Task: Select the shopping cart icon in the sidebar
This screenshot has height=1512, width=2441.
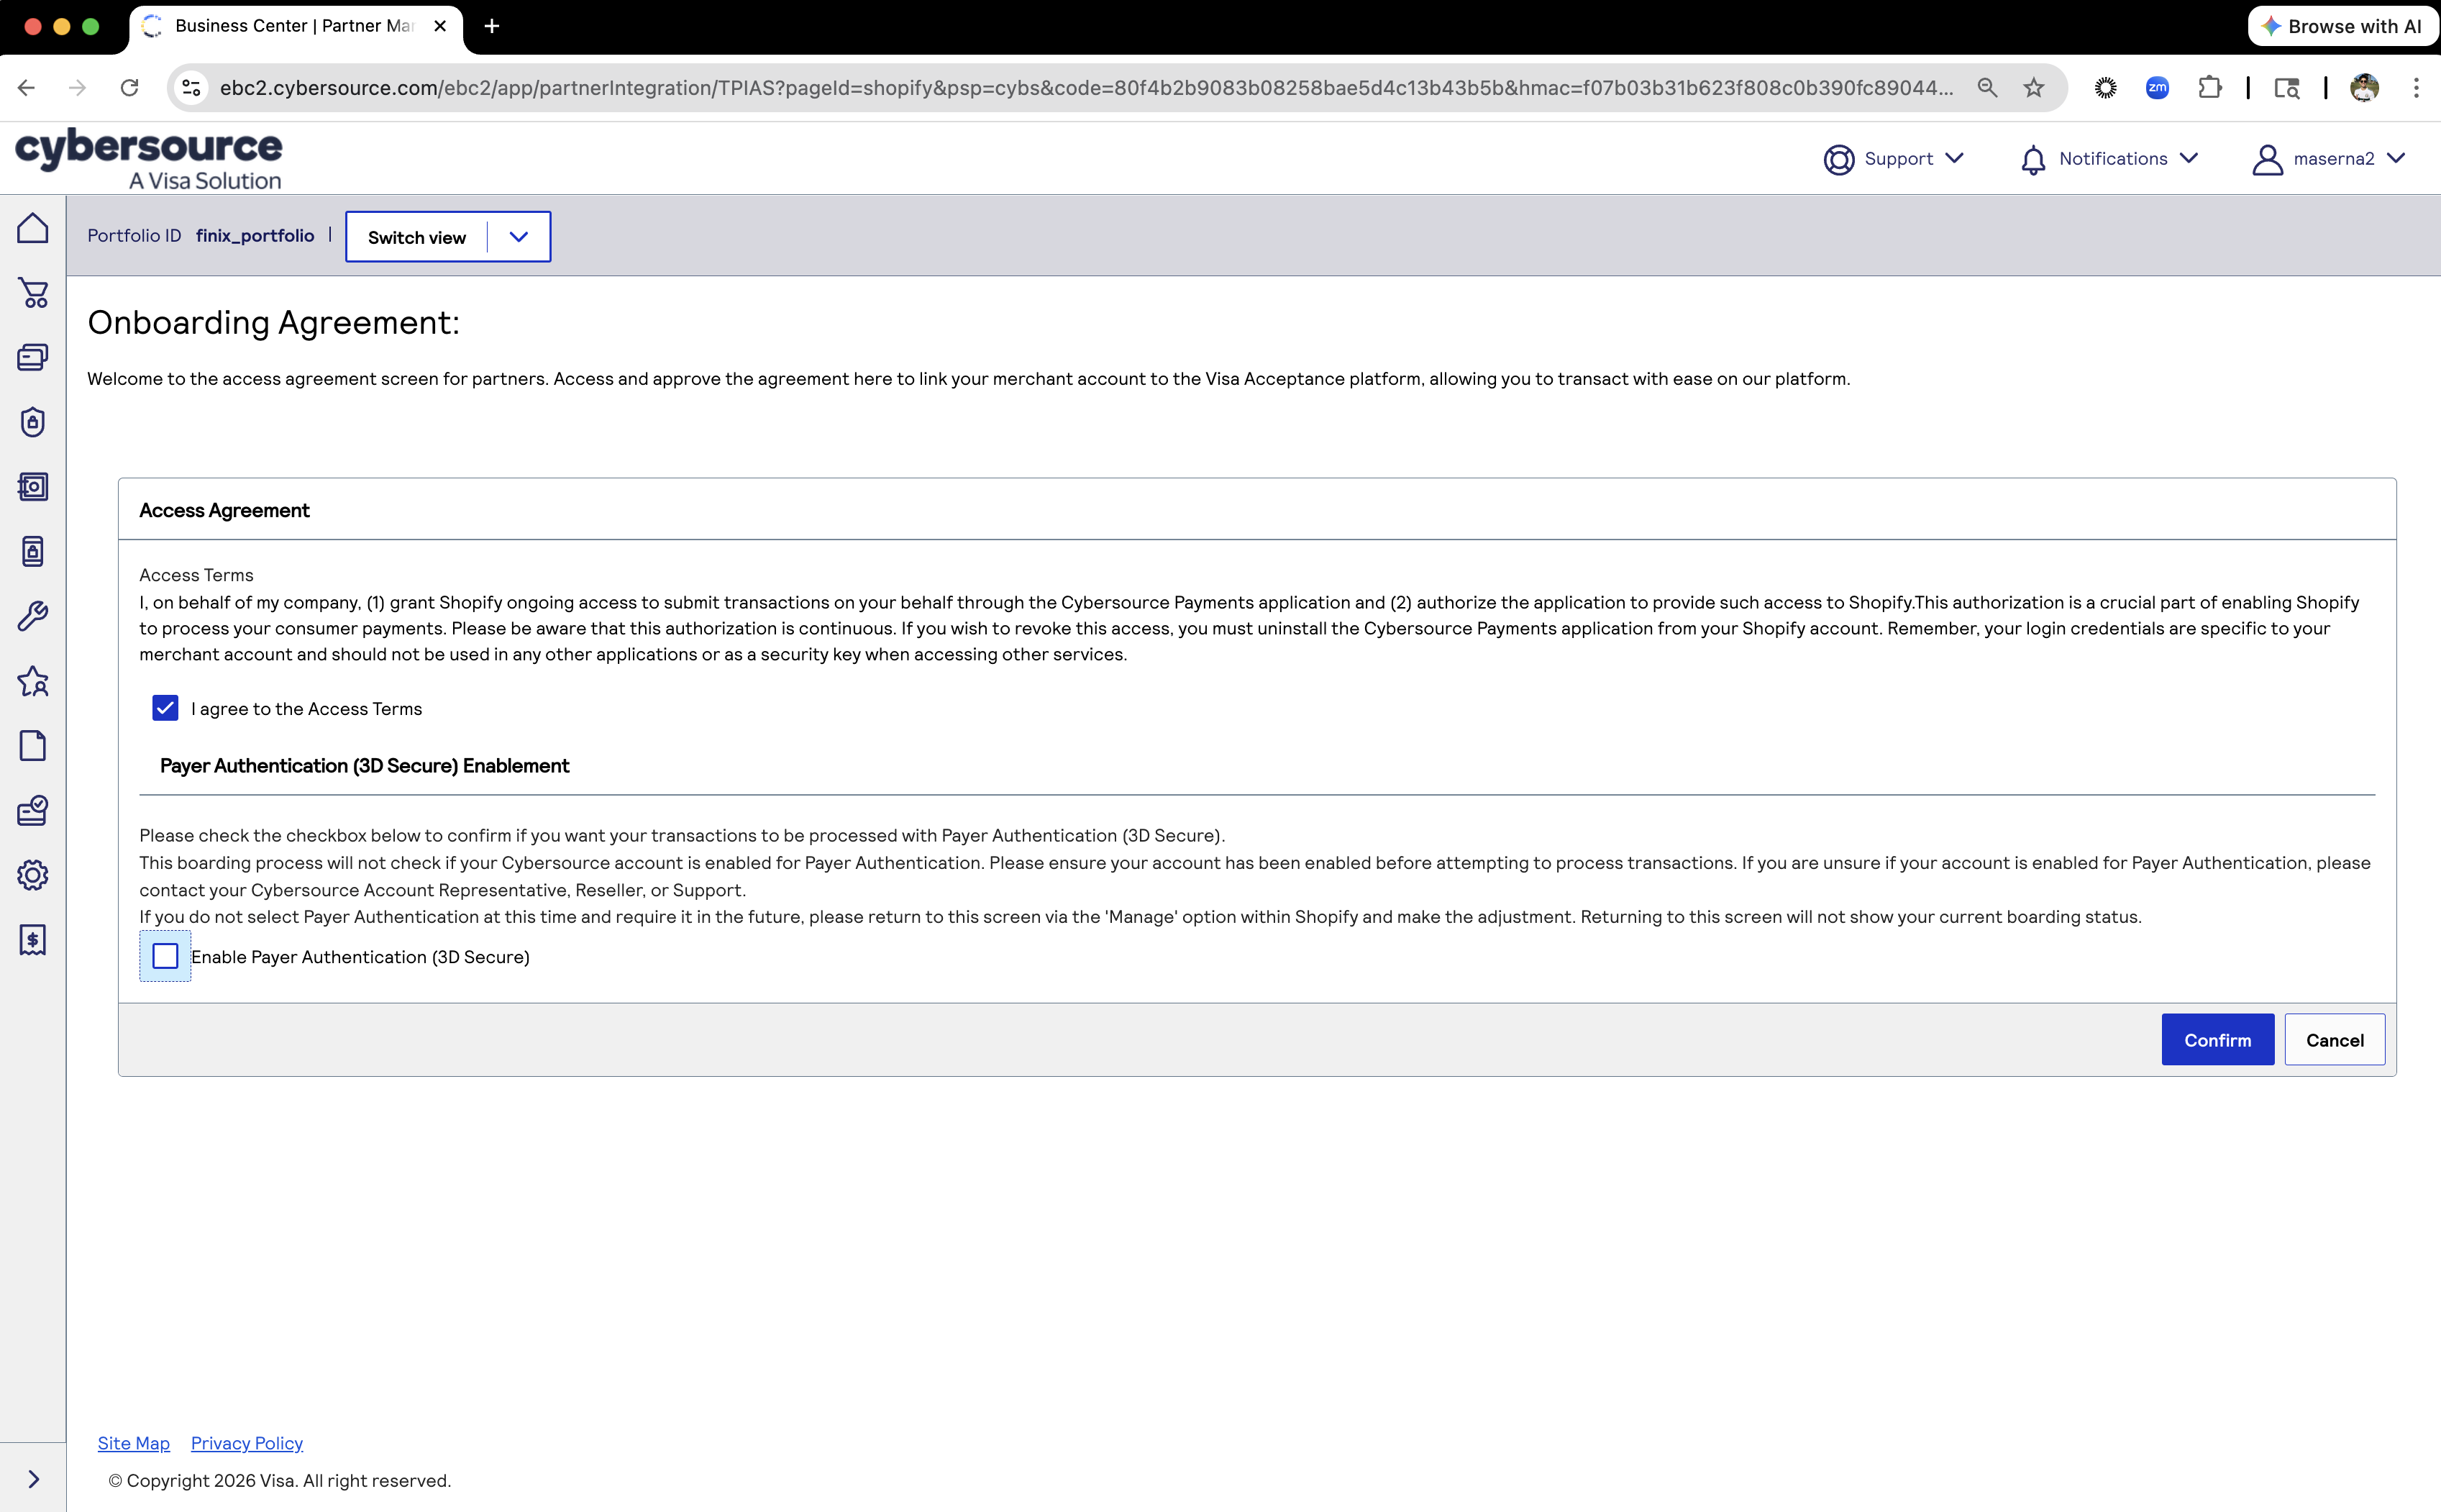Action: coord(33,293)
